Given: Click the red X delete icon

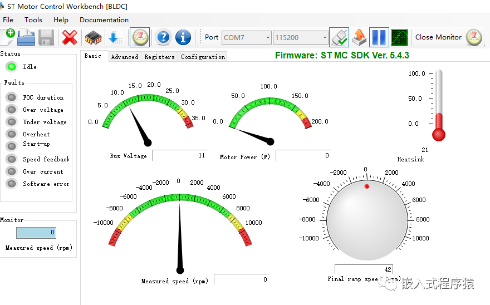Looking at the screenshot, I should (70, 37).
